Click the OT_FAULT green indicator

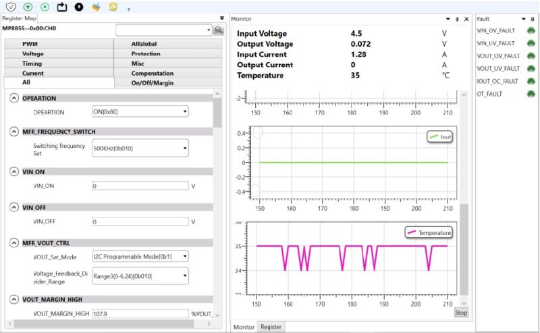[x=531, y=94]
